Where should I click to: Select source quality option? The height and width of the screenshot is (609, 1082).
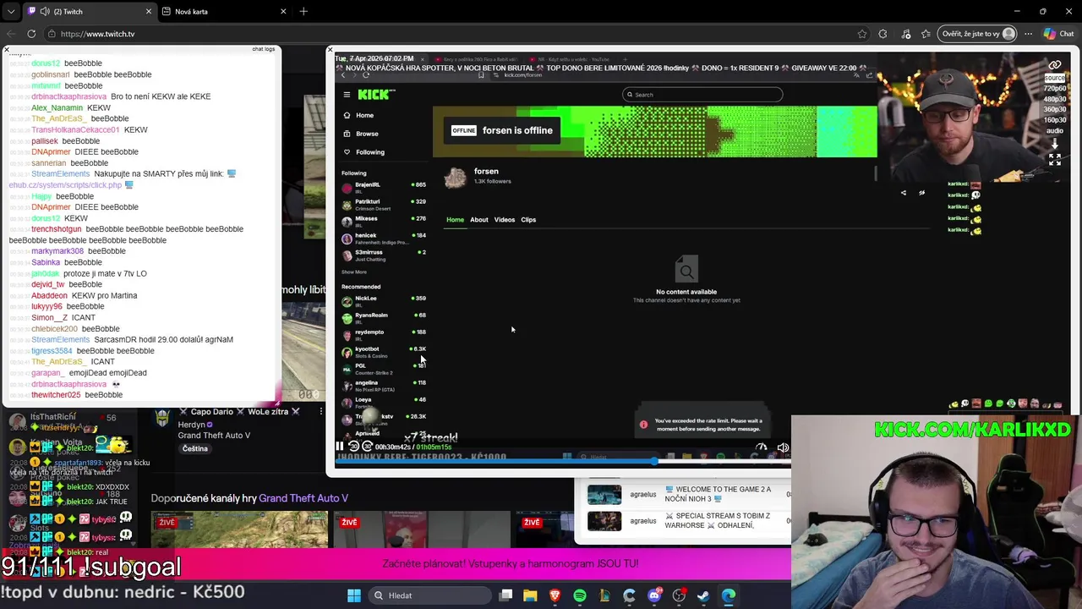[1054, 78]
